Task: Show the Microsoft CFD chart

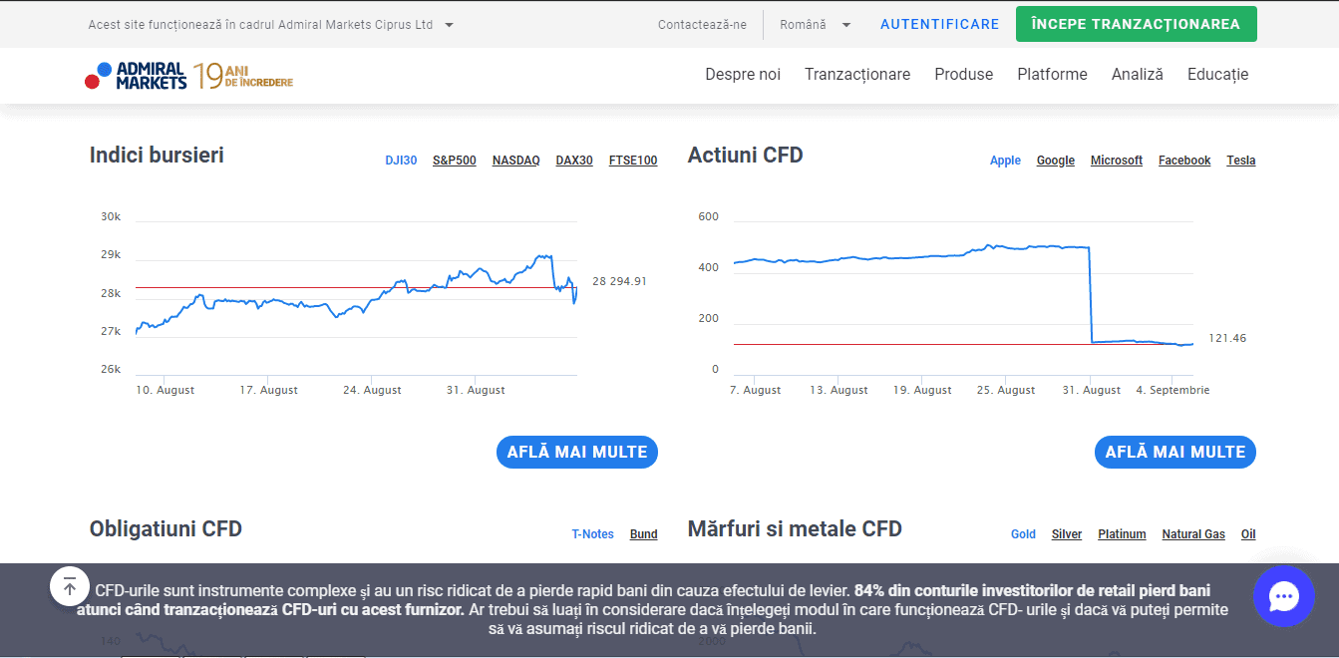Action: tap(1117, 160)
